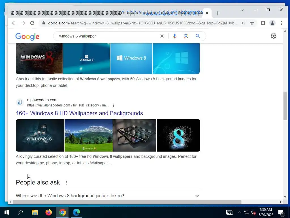290x218 pixels.
Task: Switch to Chrome in the taskbar
Action: click(x=63, y=212)
